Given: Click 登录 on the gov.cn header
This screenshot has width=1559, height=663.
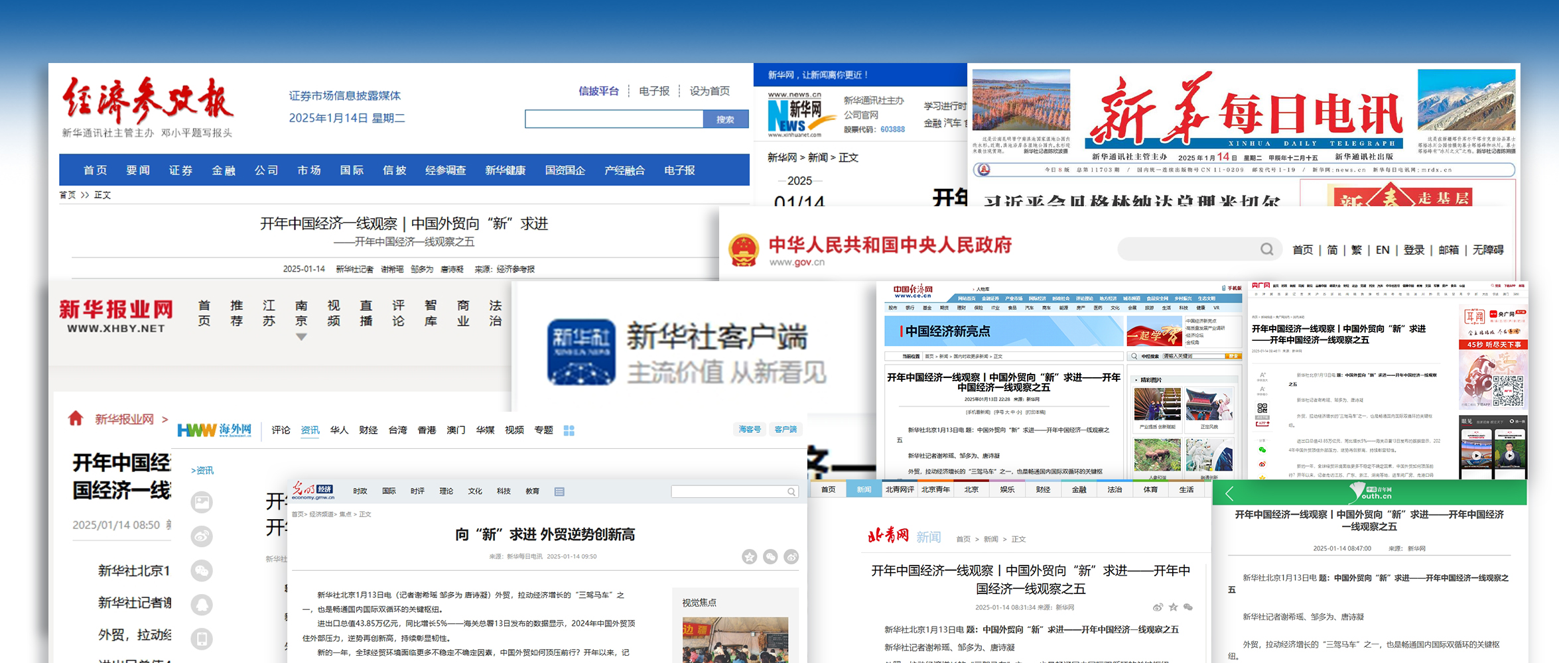Looking at the screenshot, I should (1414, 250).
